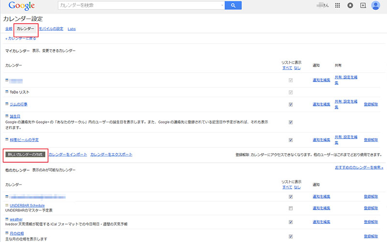Open 月の位相 calendar link
The image size is (387, 242).
coord(17,233)
